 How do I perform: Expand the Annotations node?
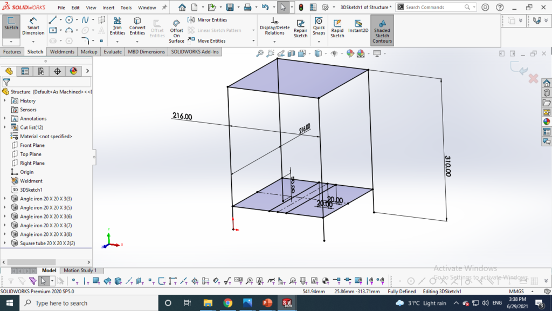pos(5,118)
